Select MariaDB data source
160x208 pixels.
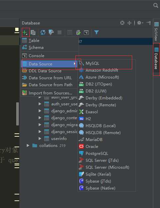pyautogui.click(x=107, y=140)
